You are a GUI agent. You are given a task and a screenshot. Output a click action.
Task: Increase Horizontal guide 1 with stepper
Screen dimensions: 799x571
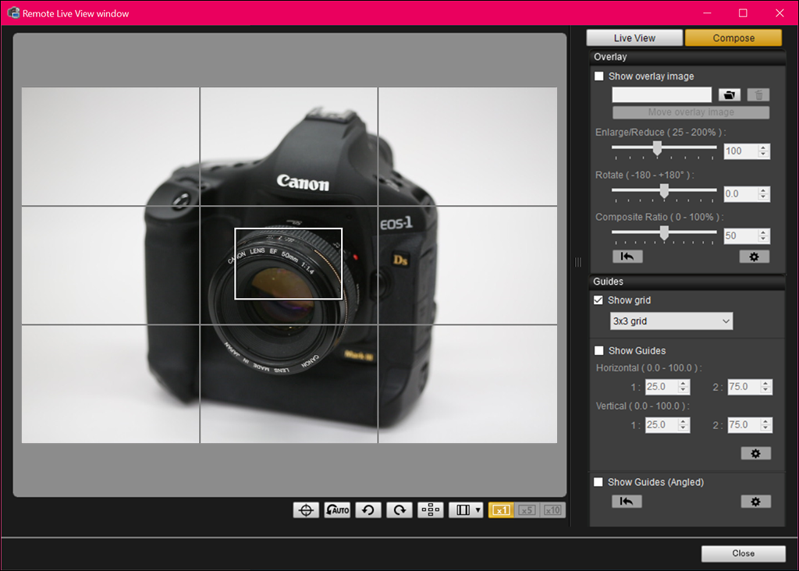coord(684,384)
